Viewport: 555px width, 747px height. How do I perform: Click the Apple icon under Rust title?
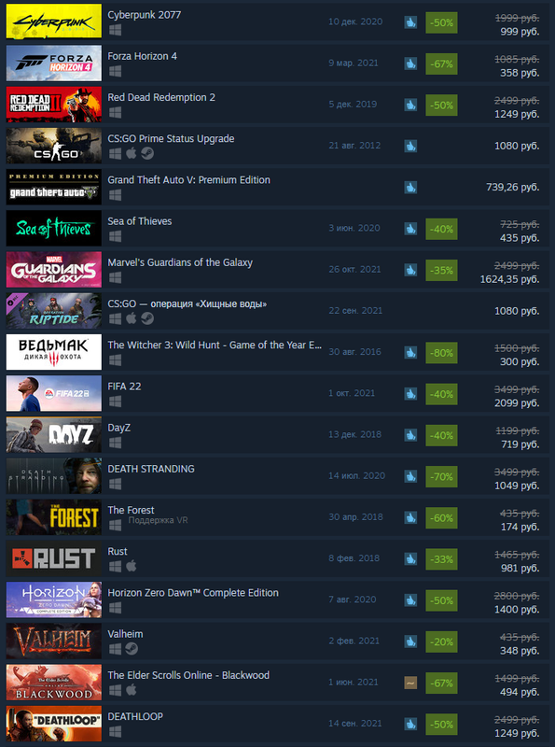pyautogui.click(x=131, y=566)
